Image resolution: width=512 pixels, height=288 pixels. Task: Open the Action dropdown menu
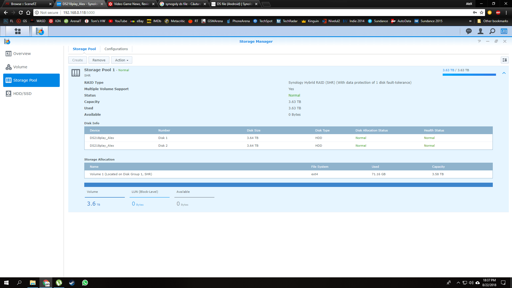(x=122, y=60)
